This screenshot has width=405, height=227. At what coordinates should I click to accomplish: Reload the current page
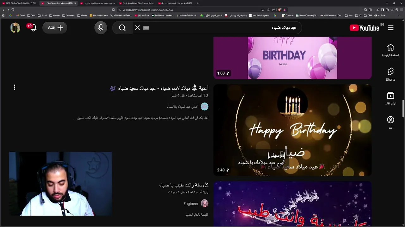coord(13,10)
